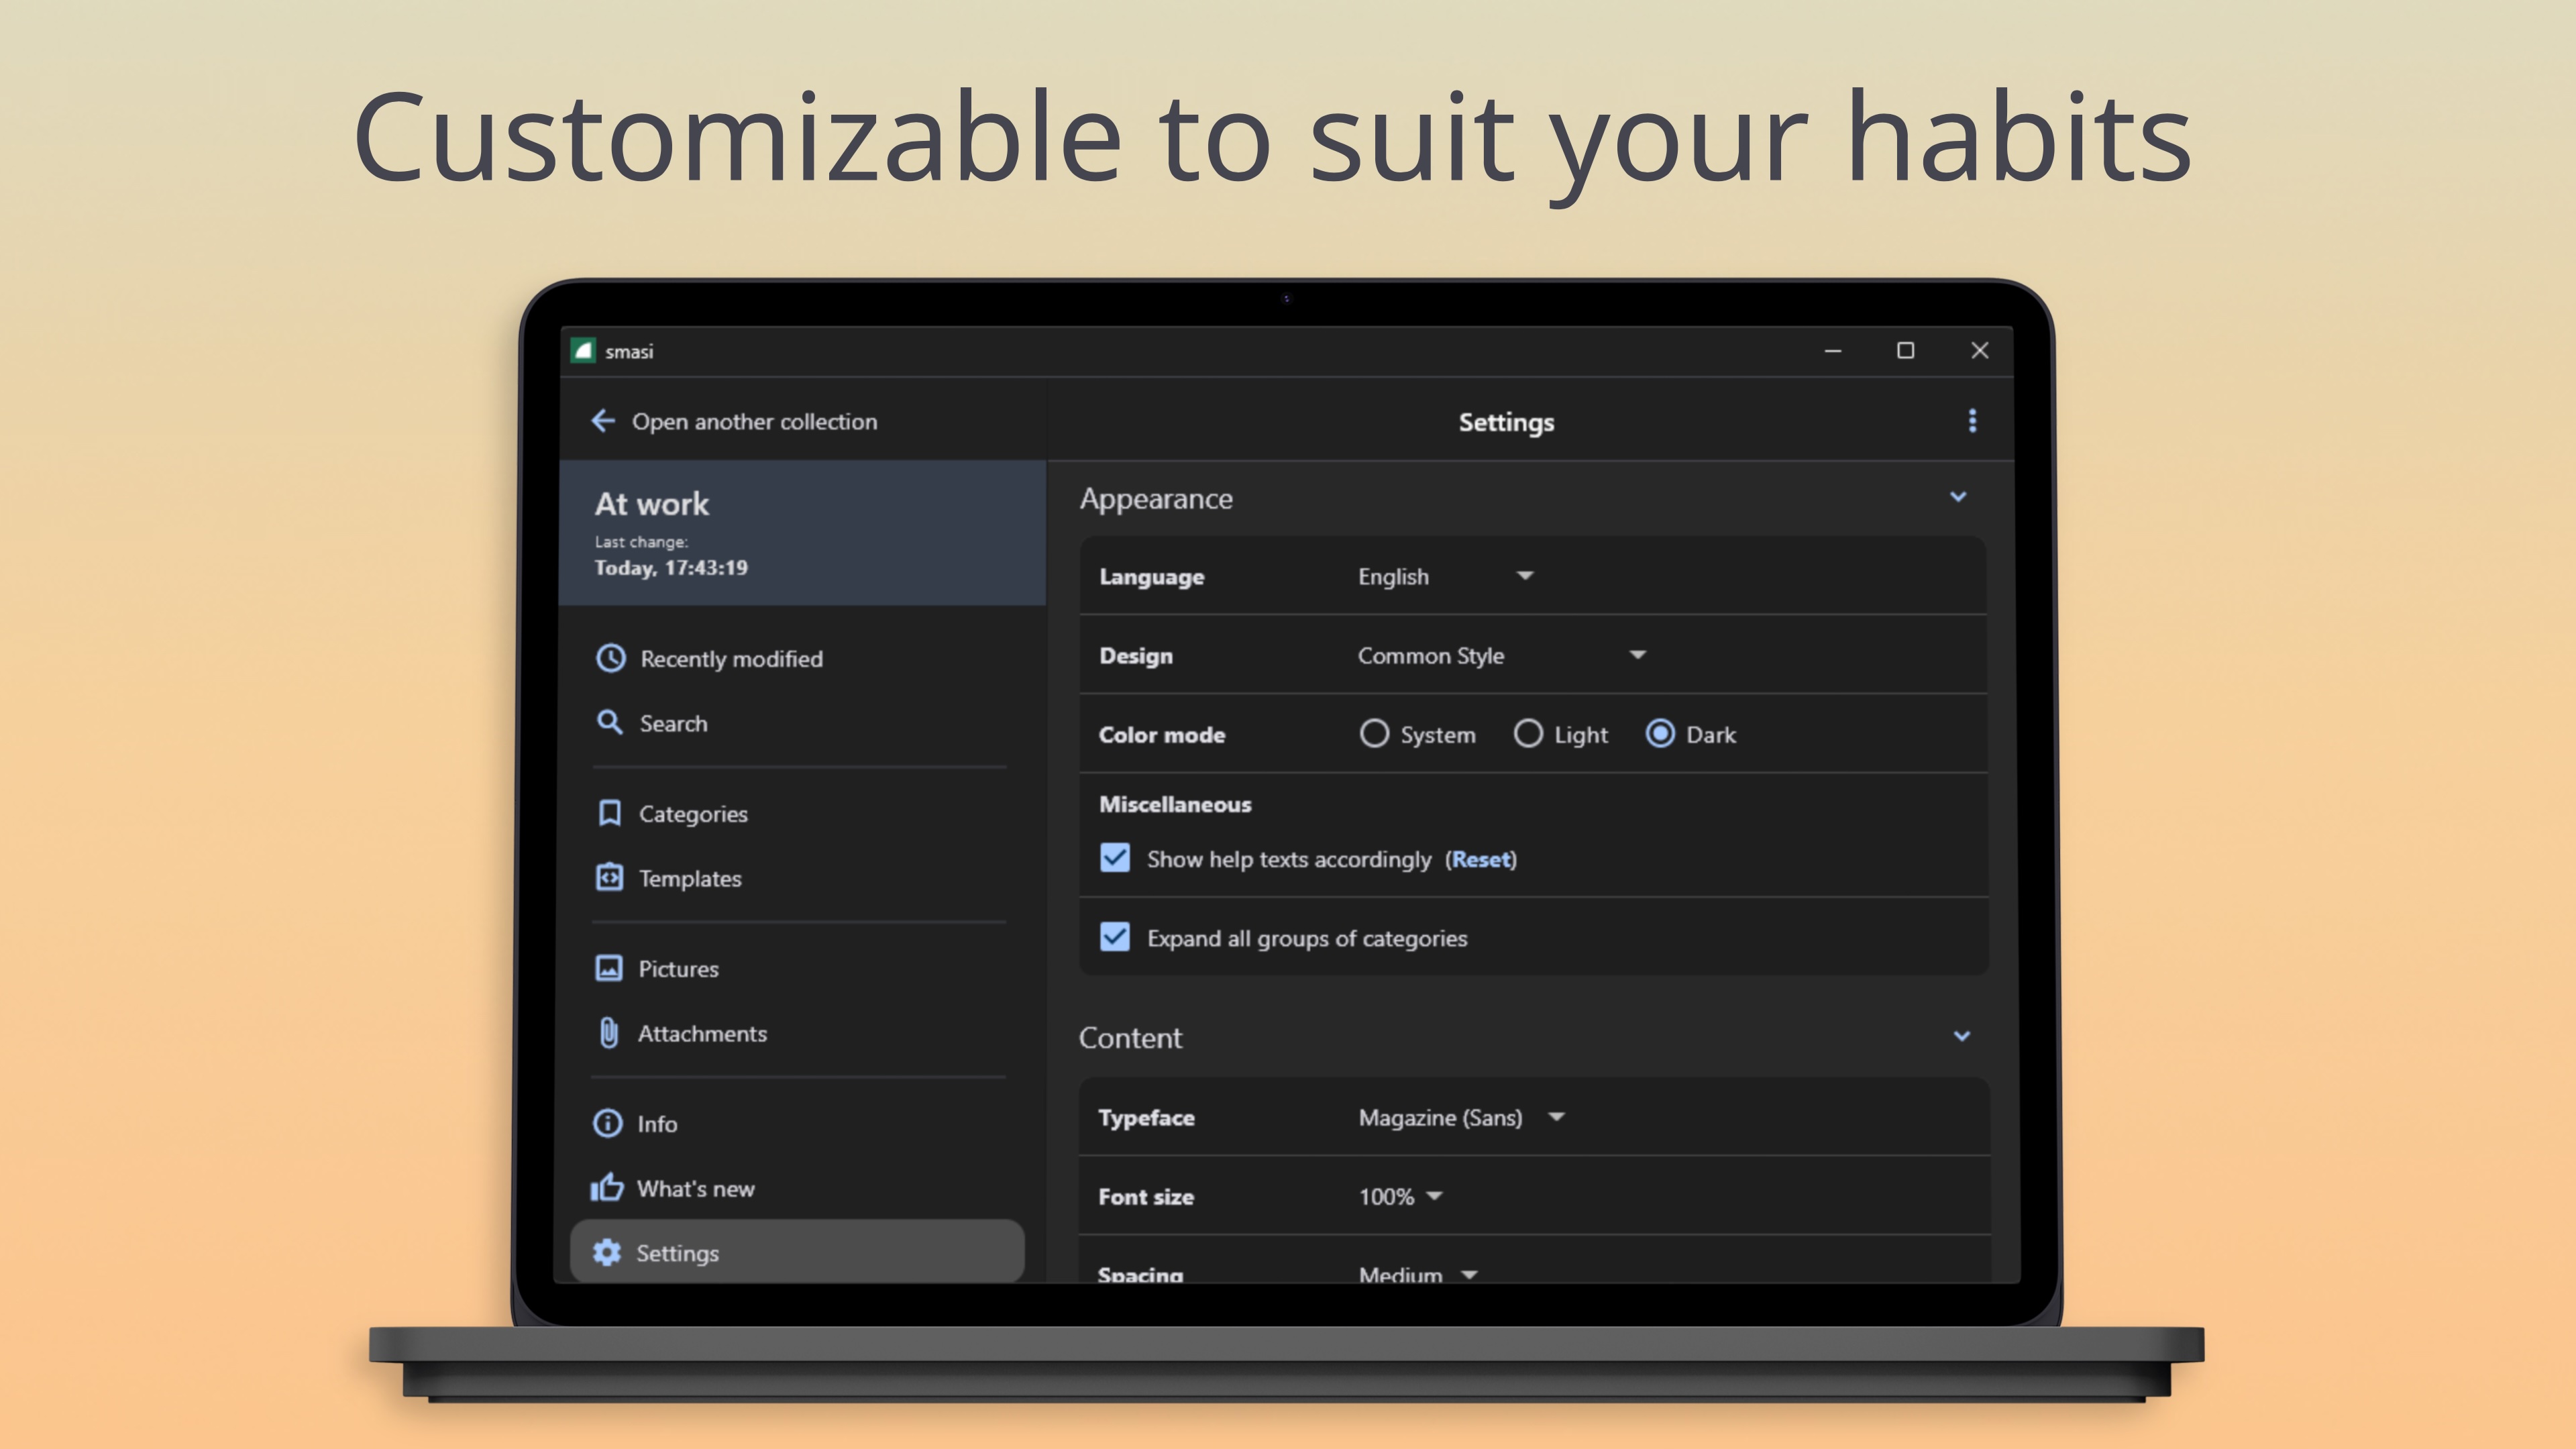Image resolution: width=2576 pixels, height=1449 pixels.
Task: Maximize the smasi window
Action: tap(1906, 350)
